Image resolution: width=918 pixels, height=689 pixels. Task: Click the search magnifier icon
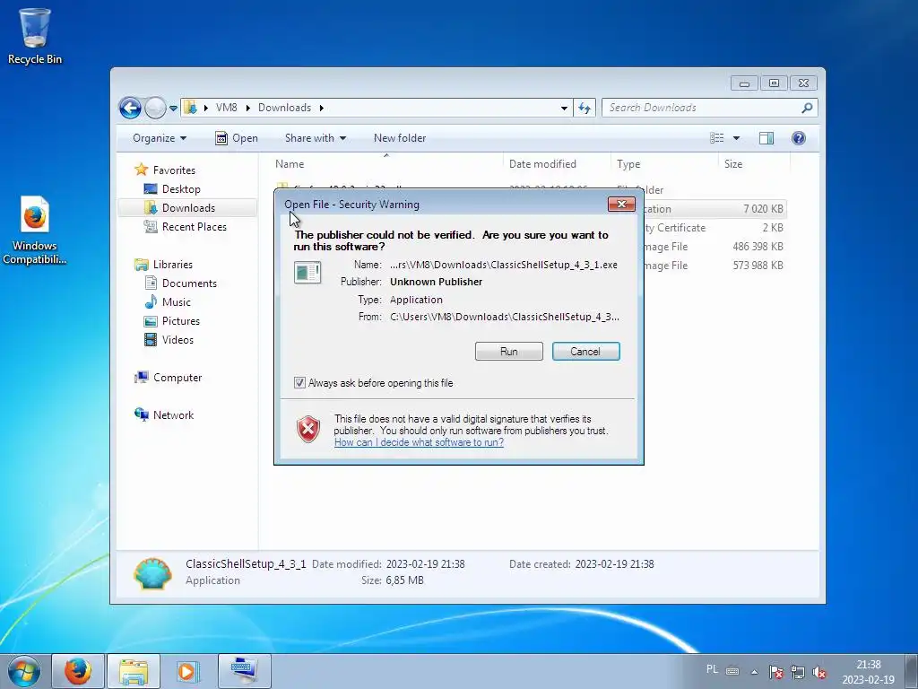[x=807, y=108]
